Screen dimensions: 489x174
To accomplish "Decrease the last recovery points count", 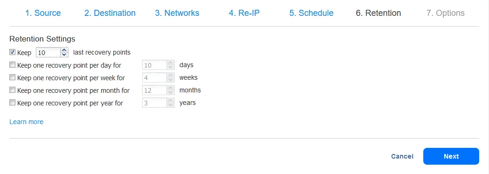I will 64,55.
